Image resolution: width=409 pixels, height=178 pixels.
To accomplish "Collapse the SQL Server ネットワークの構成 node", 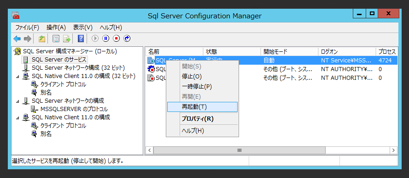I will [18, 101].
